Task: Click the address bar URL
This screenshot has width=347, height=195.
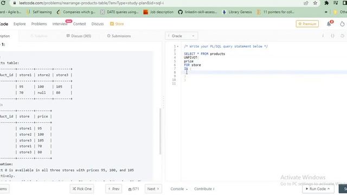Action: 91,3
